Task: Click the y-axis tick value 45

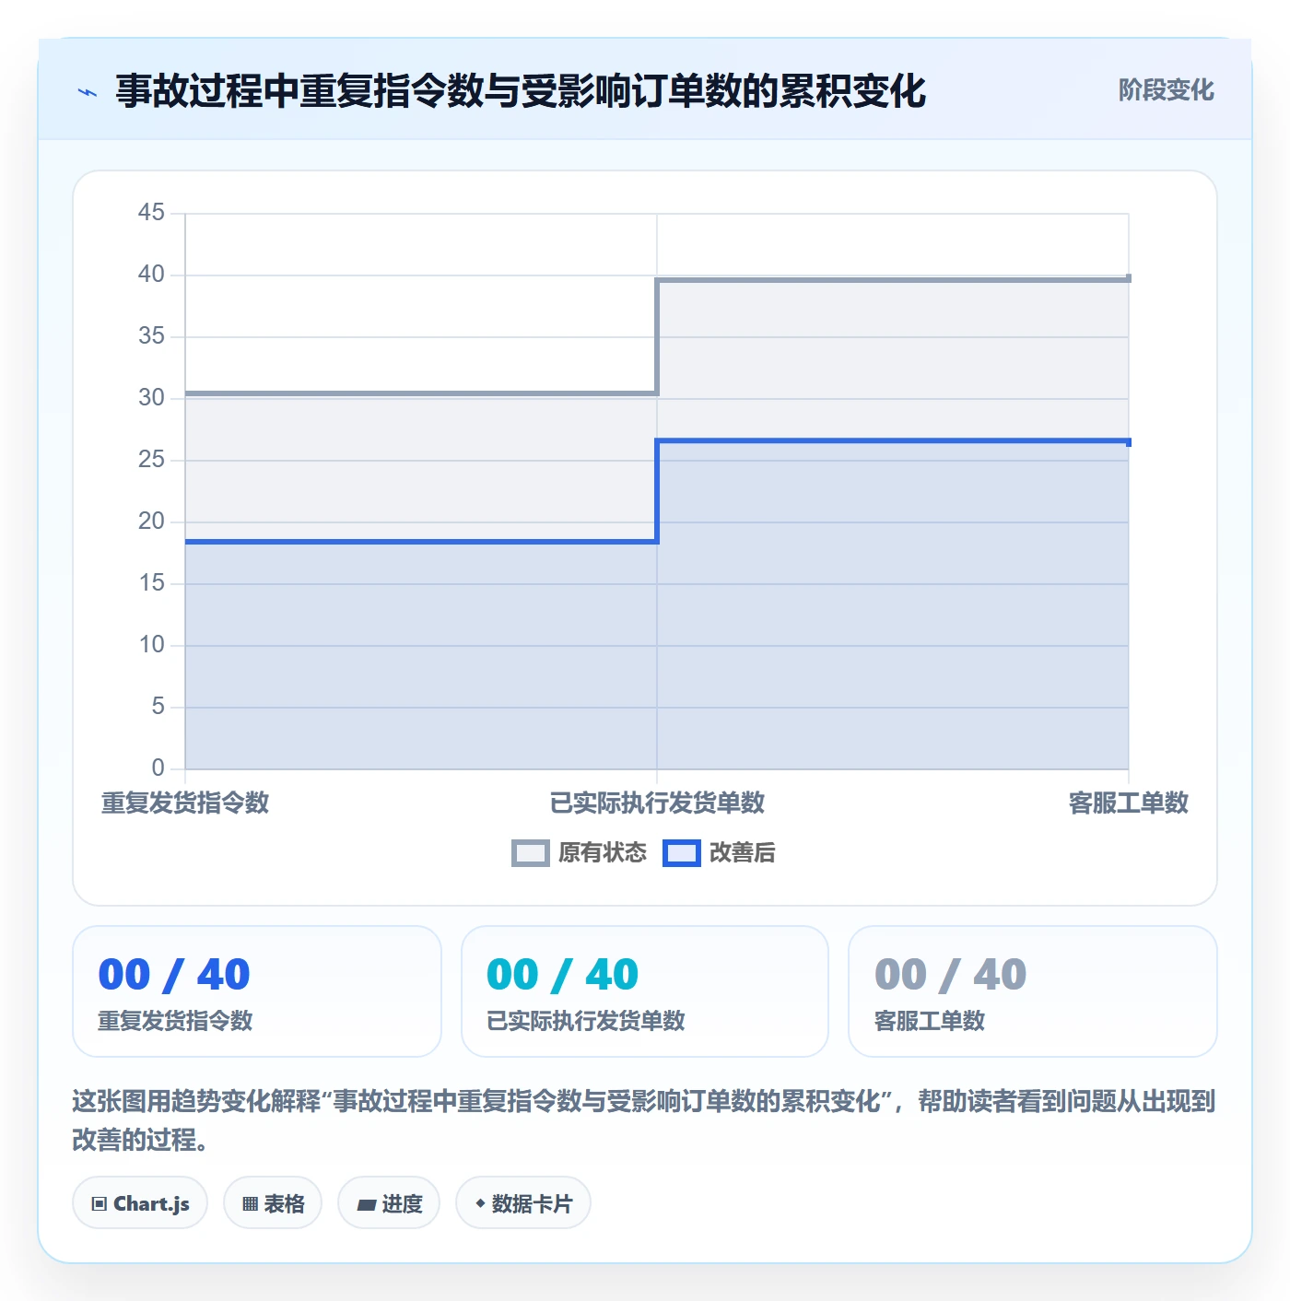Action: click(151, 213)
